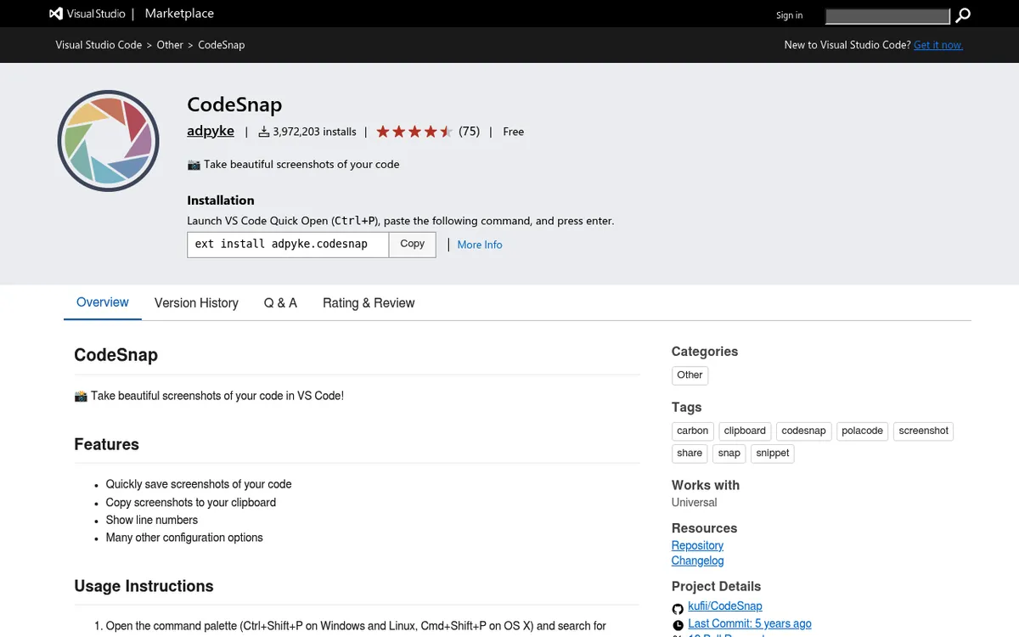Click the star rating icons
This screenshot has width=1019, height=637.
tap(414, 132)
